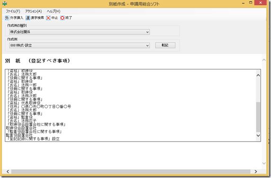This screenshot has width=271, height=178.
Task: Click the line 「取締役会設置会社に関する事項」
Action: click(x=36, y=125)
